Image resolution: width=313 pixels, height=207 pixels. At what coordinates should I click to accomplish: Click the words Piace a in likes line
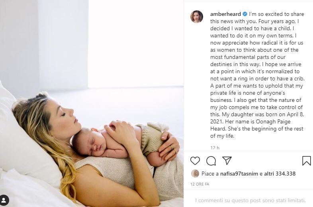[x=210, y=174]
